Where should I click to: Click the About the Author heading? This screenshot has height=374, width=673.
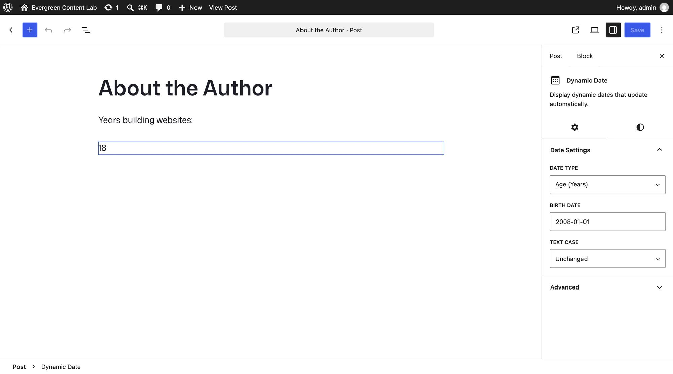[185, 88]
